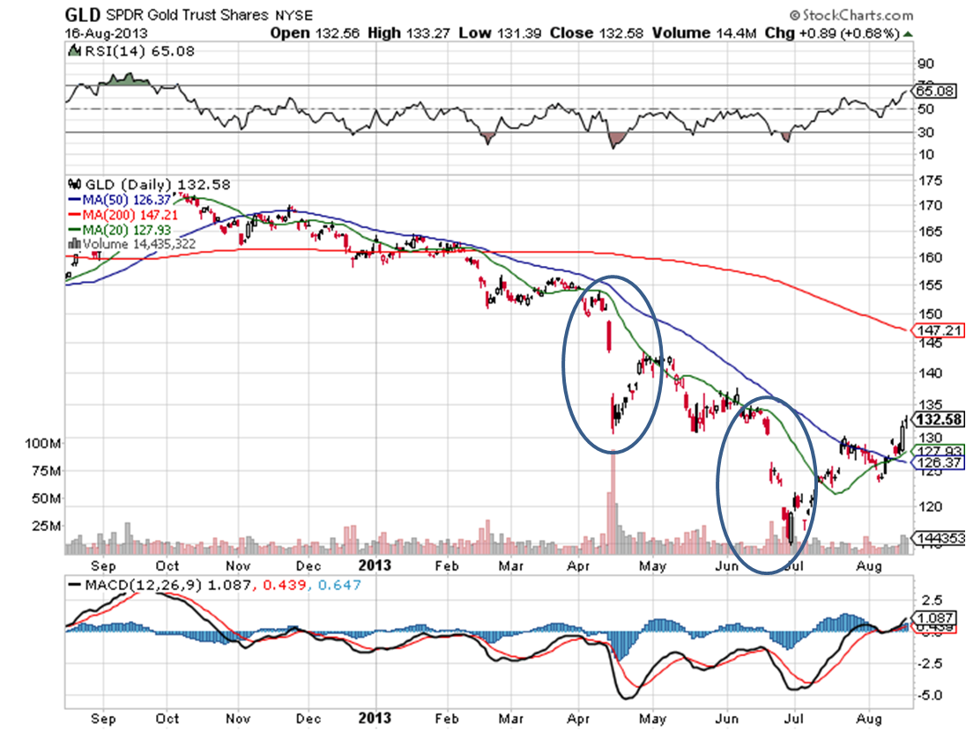Click the 50M volume axis label

point(46,498)
